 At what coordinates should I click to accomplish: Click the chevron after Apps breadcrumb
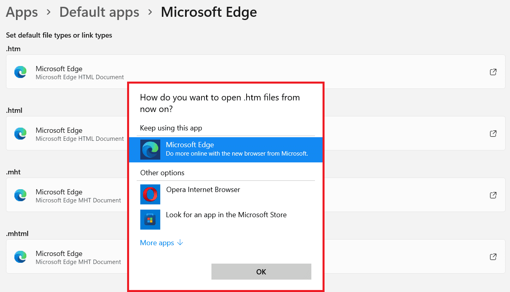point(48,12)
